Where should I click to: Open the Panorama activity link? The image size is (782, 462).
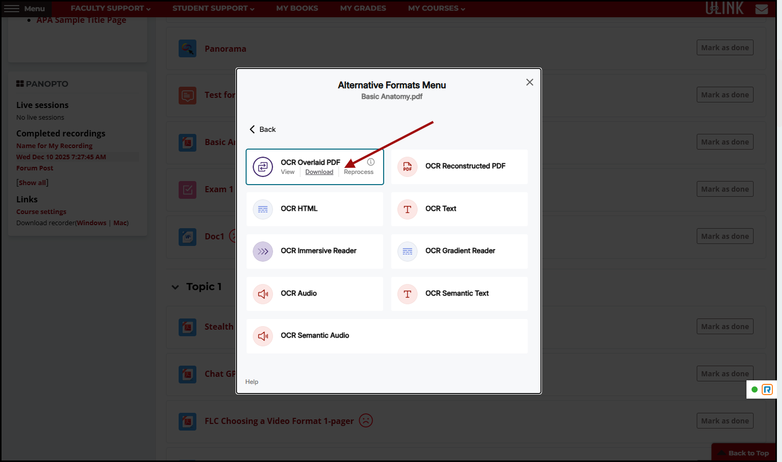225,49
